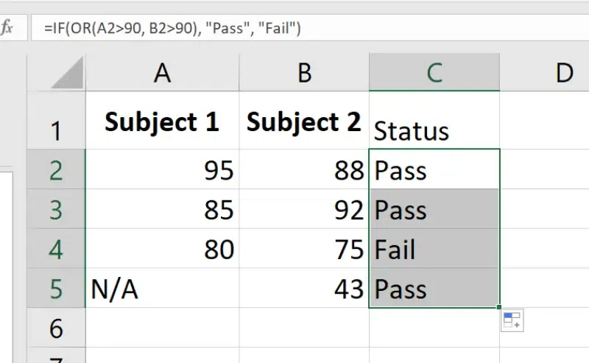
Task: Click the fill handle of the selection
Action: point(500,307)
